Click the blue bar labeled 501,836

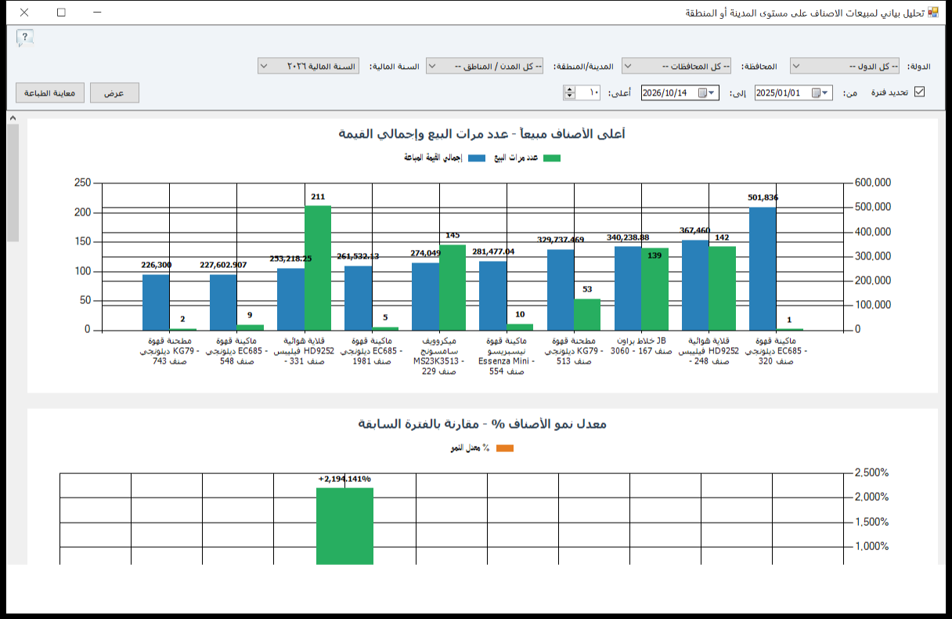pos(763,269)
